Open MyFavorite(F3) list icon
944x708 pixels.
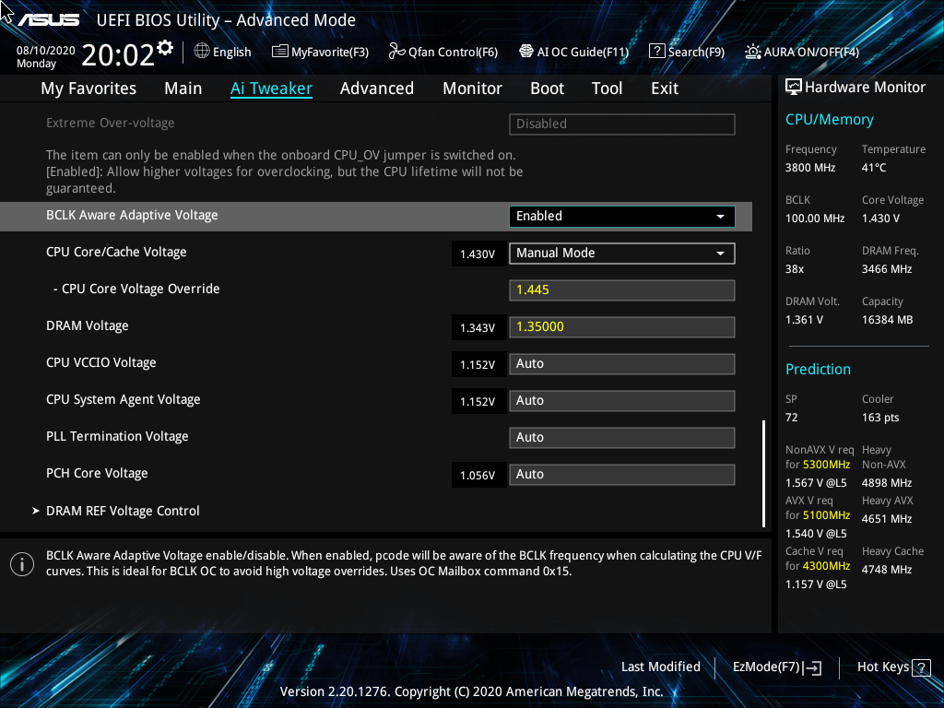click(x=279, y=52)
